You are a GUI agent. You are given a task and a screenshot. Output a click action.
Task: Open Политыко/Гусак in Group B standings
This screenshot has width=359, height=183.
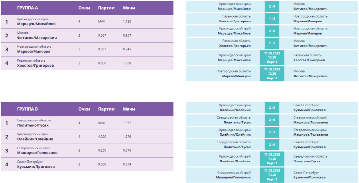click(x=33, y=125)
